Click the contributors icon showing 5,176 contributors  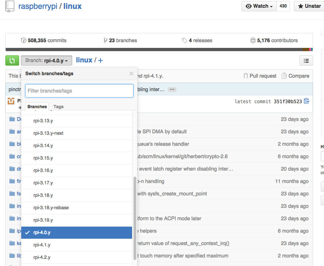coord(253,40)
